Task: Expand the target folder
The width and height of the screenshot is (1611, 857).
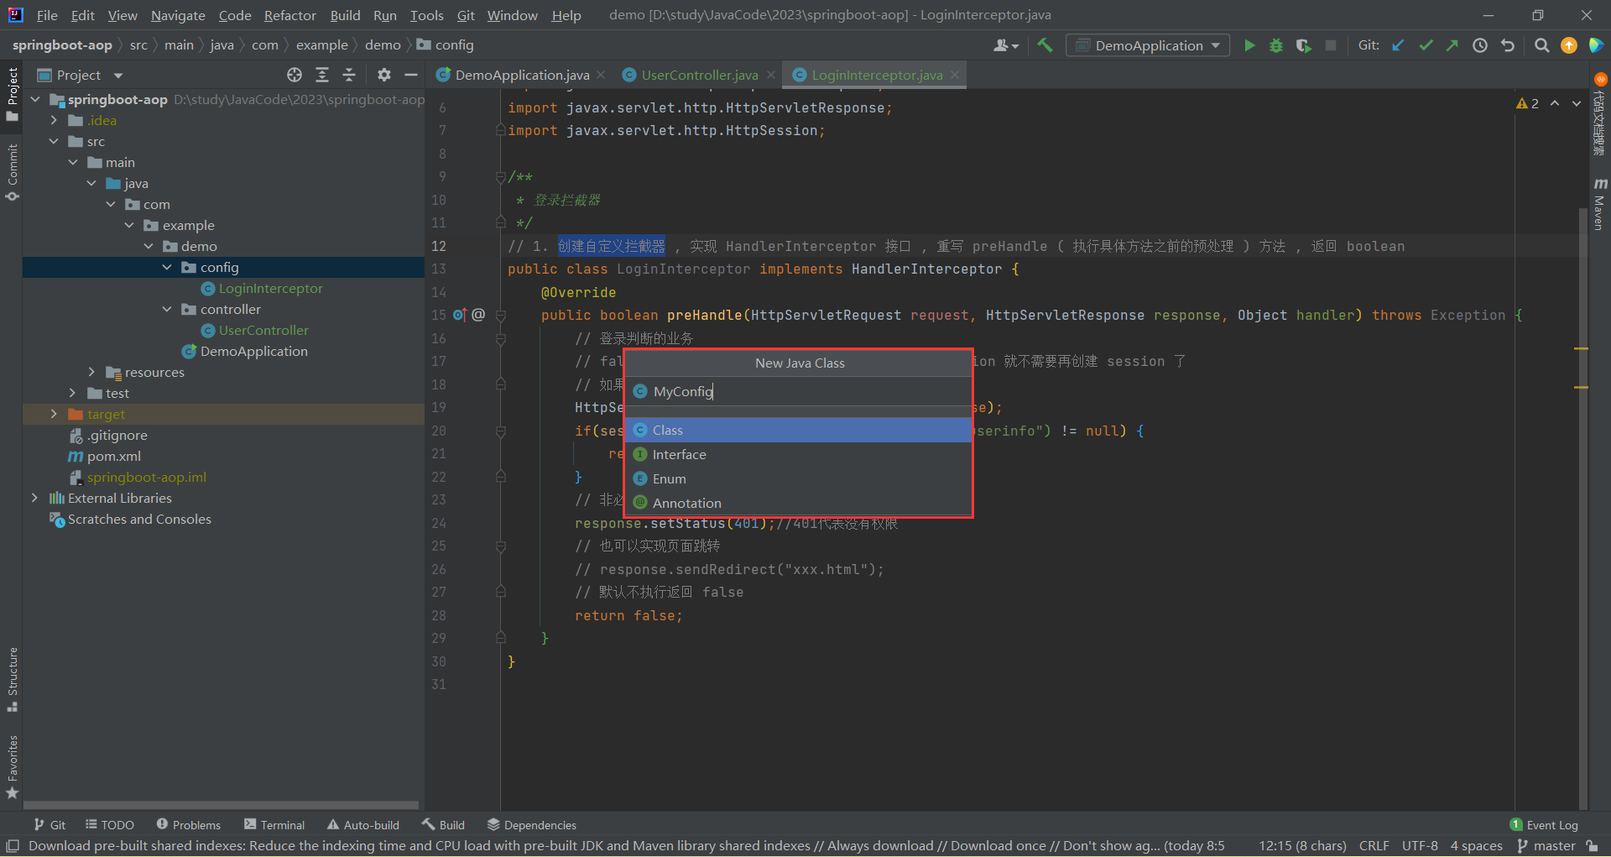Action: click(x=54, y=414)
